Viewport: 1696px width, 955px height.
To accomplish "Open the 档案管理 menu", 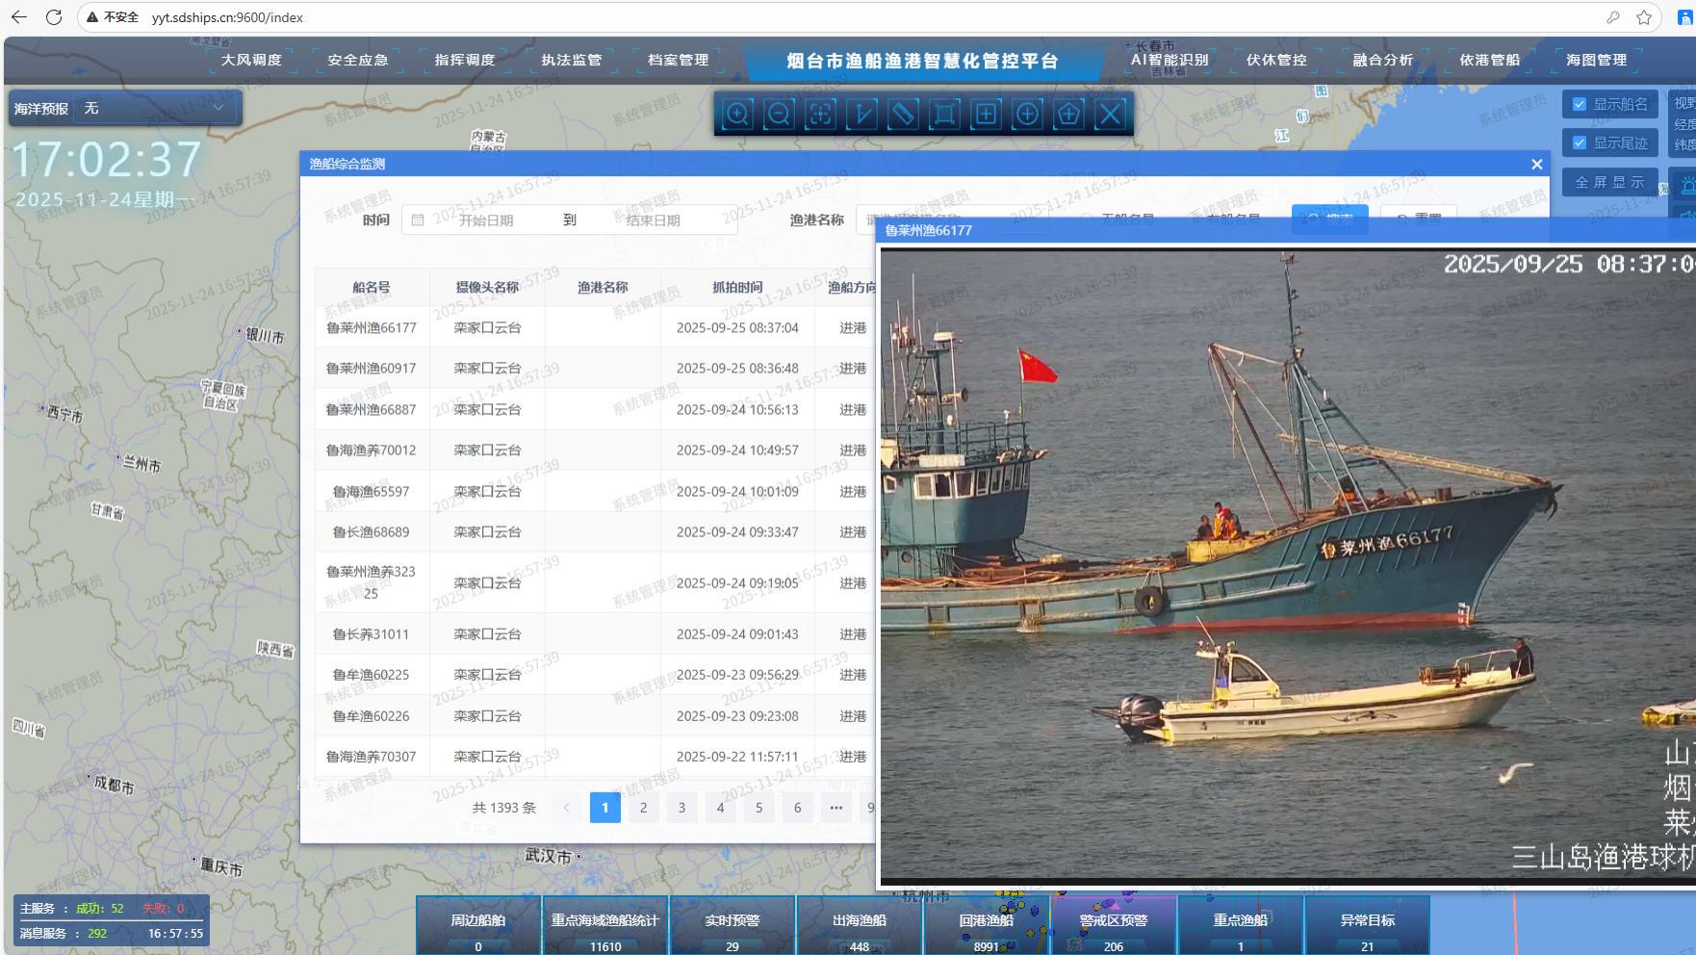I will 679,60.
